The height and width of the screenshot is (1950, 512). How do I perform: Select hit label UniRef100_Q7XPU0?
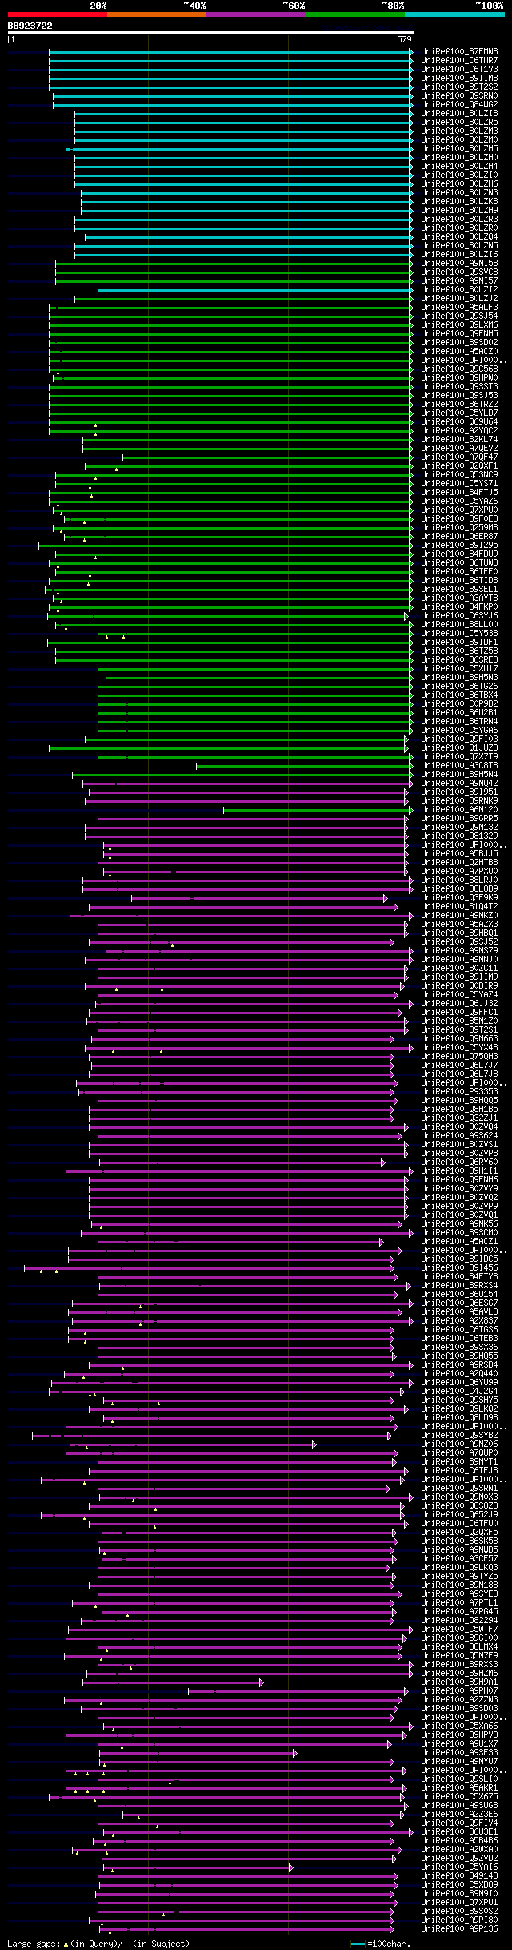tap(459, 510)
